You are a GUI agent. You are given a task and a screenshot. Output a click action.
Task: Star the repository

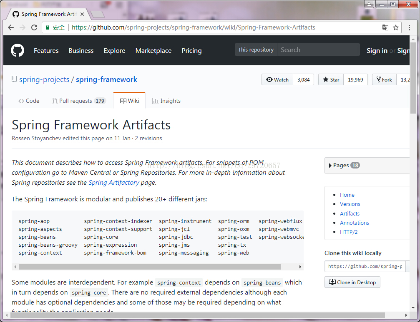[331, 79]
